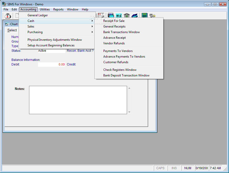Click the blue cash stack toolbar icon
The image size is (229, 173).
pyautogui.click(x=135, y=15)
